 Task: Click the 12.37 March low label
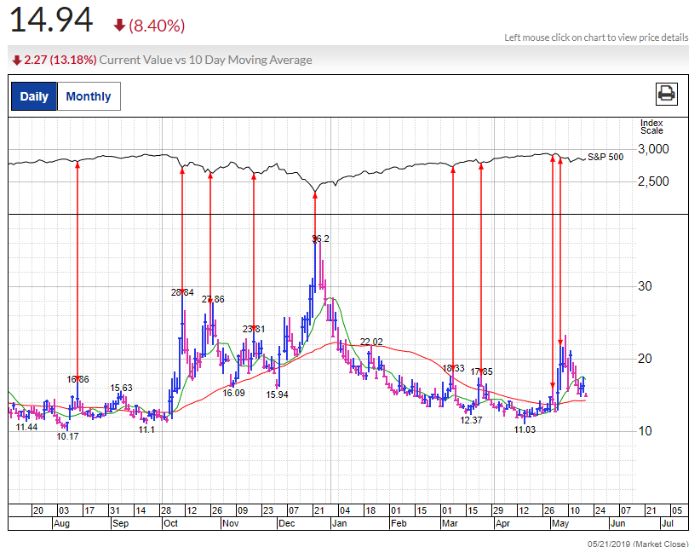point(471,421)
